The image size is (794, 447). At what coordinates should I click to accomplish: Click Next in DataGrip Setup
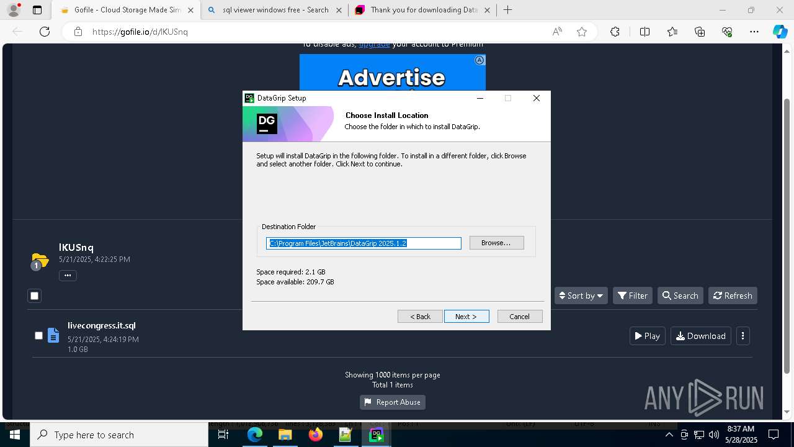click(x=466, y=317)
